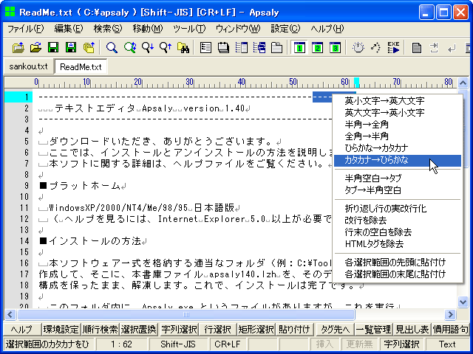Select HTMLタグを除去 menu entry
This screenshot has height=354, width=473.
coord(374,243)
